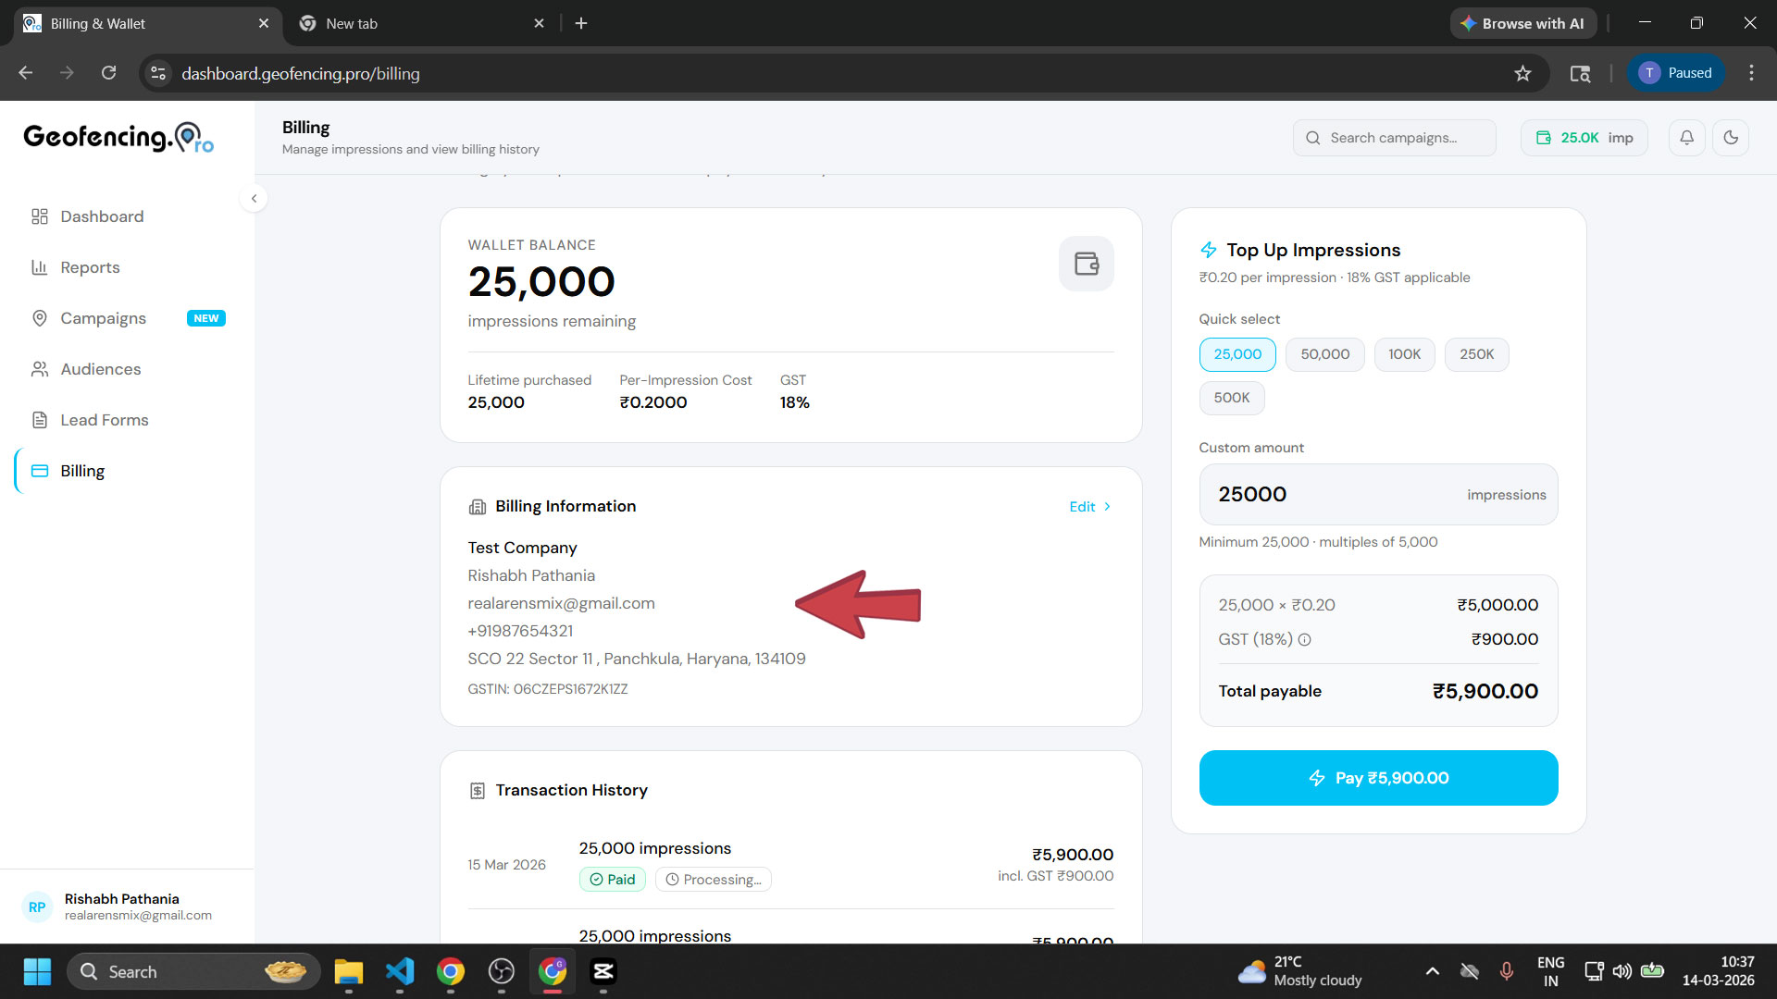Select the 50,000 quick select option

(x=1324, y=354)
